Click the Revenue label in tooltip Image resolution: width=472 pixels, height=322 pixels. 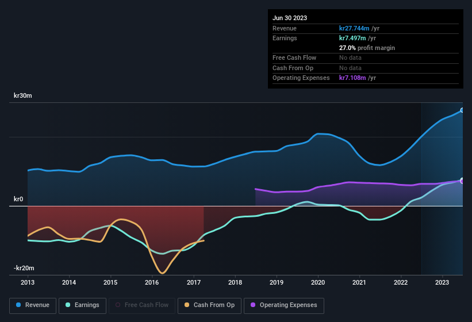pyautogui.click(x=285, y=28)
